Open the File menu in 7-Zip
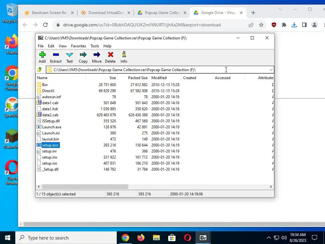This screenshot has width=325, height=244. 41,46
